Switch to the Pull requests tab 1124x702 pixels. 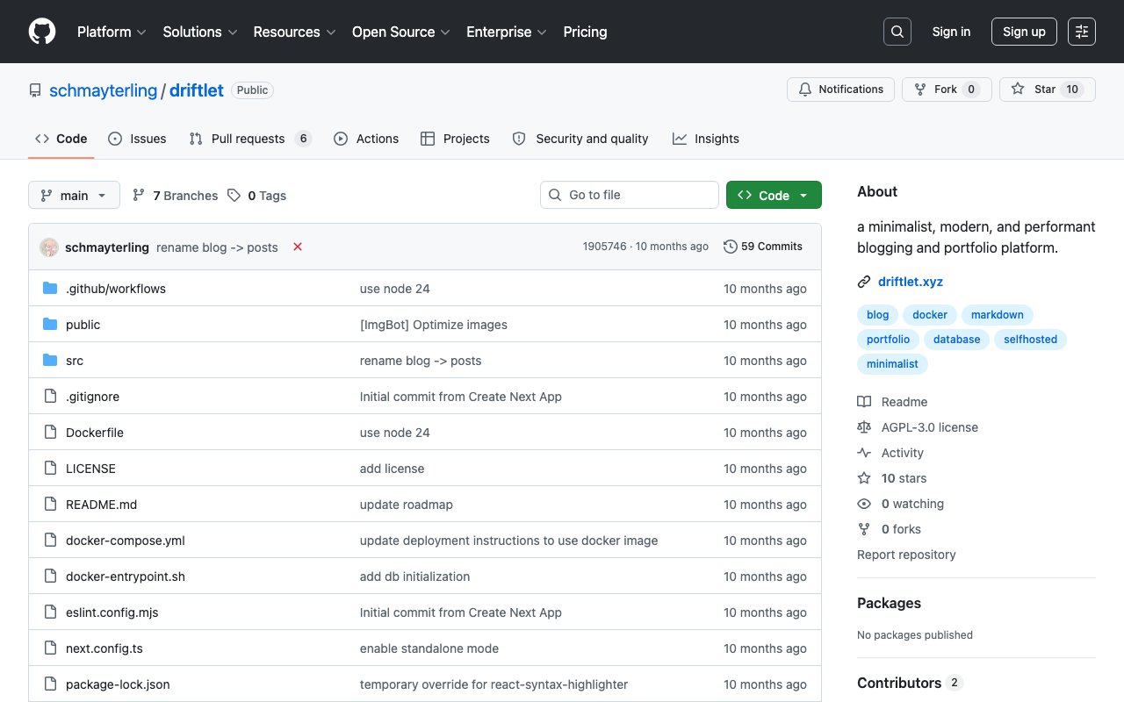point(250,139)
